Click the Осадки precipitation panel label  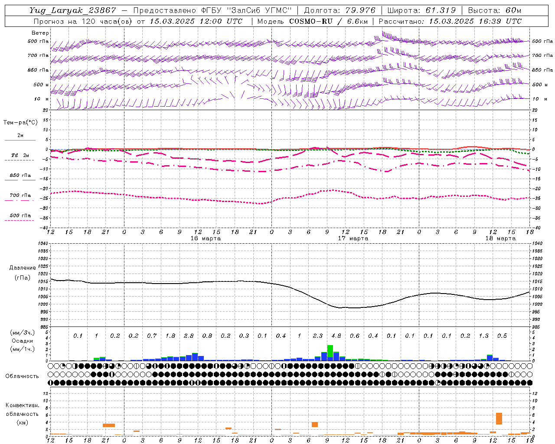click(x=22, y=341)
